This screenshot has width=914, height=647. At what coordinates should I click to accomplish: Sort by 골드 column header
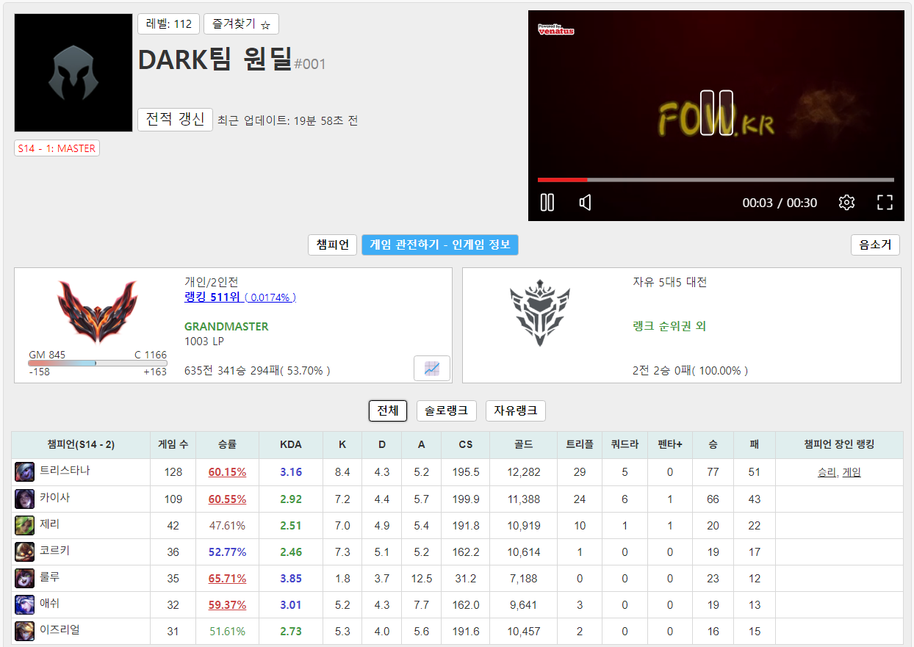click(523, 445)
